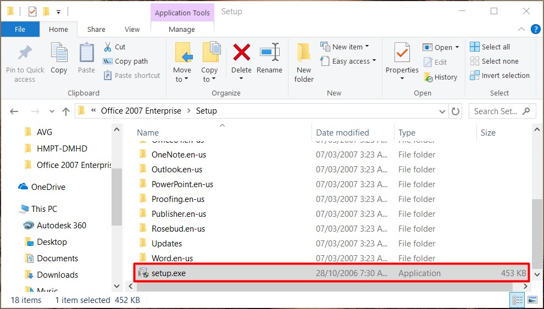Select the setup.exe file
Image resolution: width=544 pixels, height=309 pixels.
click(x=332, y=273)
